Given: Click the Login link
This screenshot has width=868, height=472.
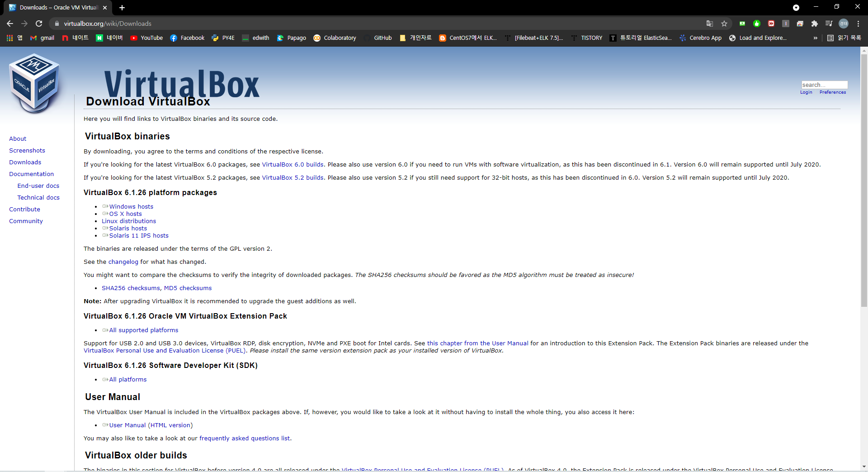Looking at the screenshot, I should 806,92.
